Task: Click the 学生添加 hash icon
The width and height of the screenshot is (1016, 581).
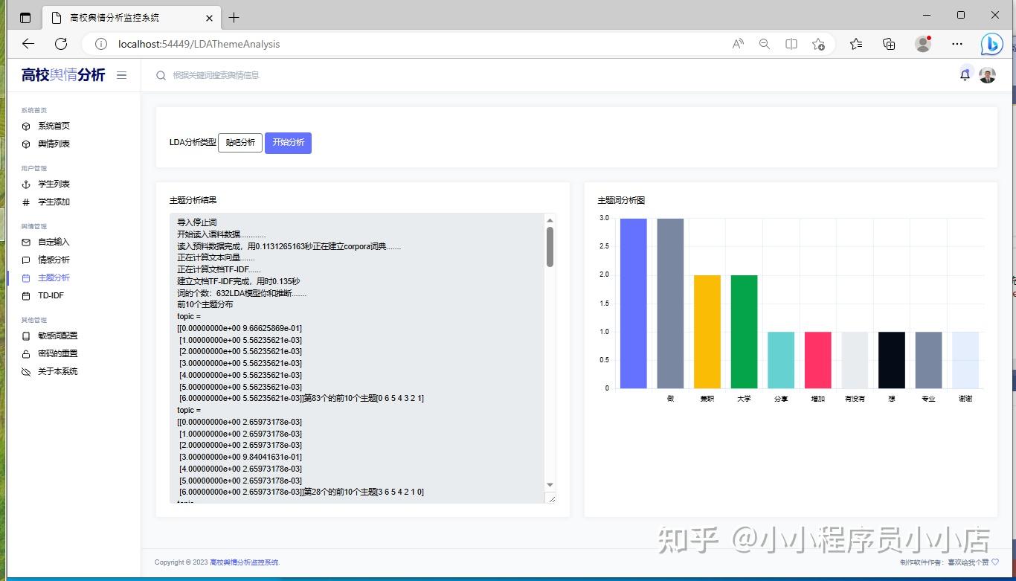Action: coord(26,202)
